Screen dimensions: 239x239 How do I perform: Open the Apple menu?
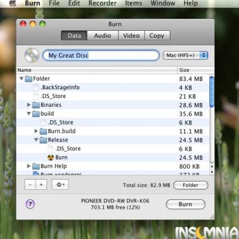[x=13, y=3]
